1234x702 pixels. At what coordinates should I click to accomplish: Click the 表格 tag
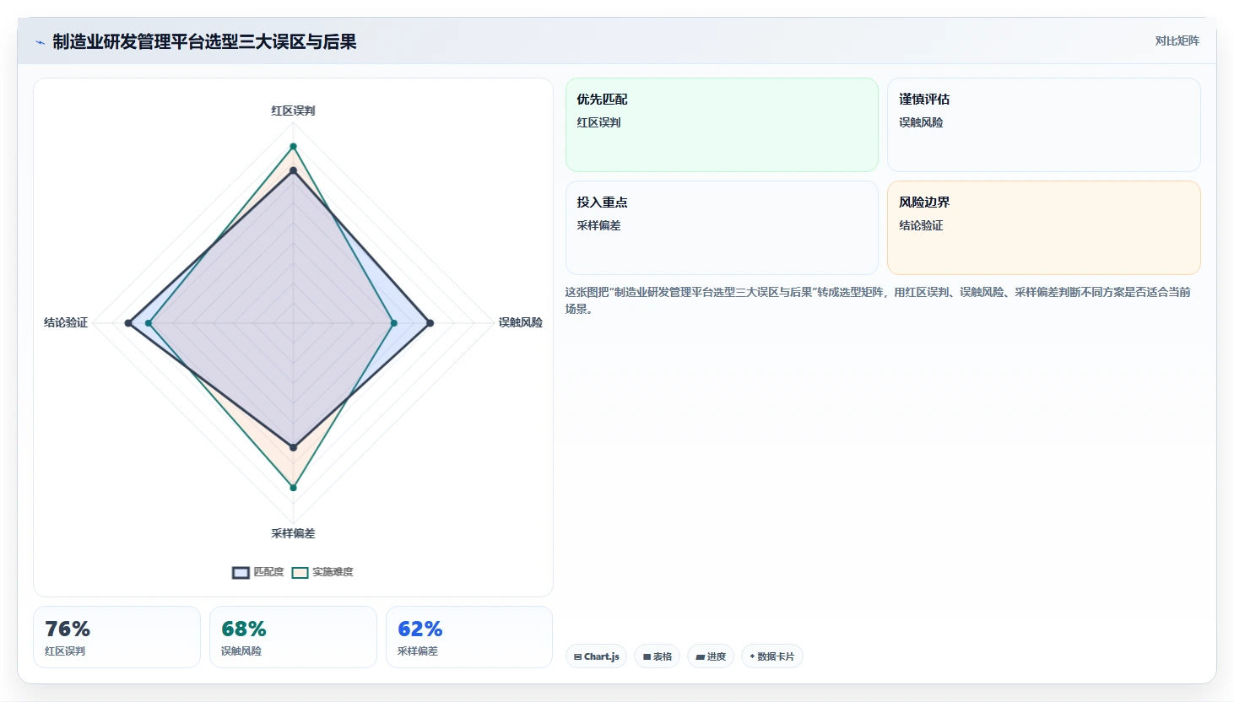(657, 656)
